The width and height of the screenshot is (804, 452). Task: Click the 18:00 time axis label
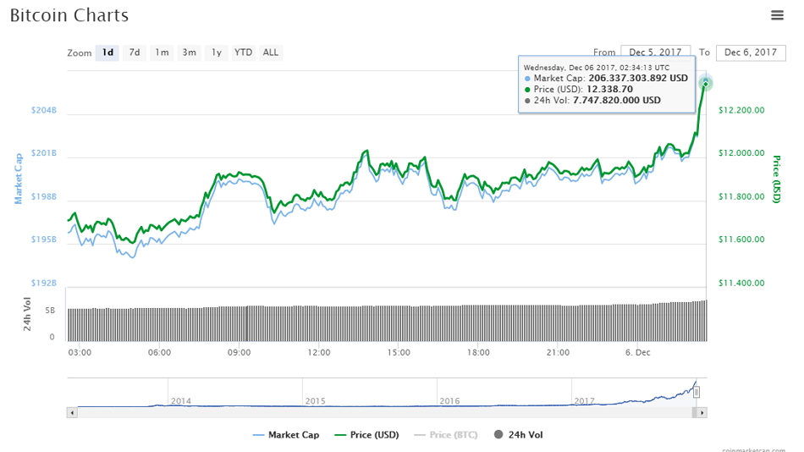(x=478, y=352)
